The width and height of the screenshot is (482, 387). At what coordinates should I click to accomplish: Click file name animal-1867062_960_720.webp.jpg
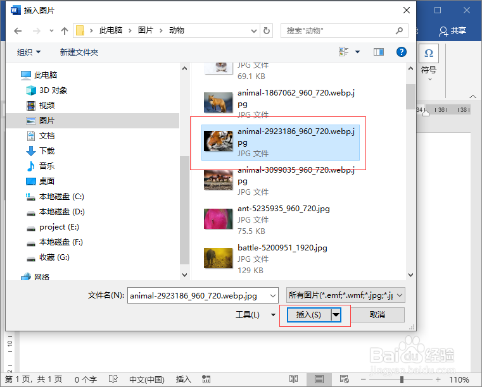tap(296, 98)
